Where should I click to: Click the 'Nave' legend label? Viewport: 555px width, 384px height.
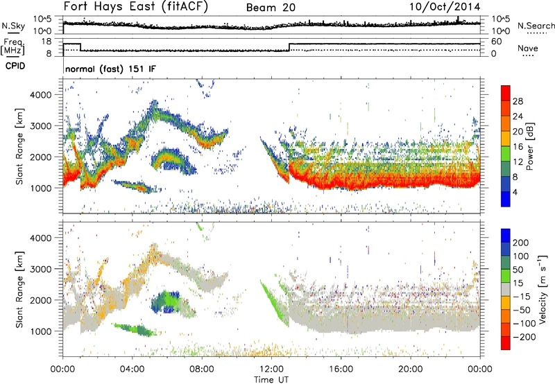[528, 48]
